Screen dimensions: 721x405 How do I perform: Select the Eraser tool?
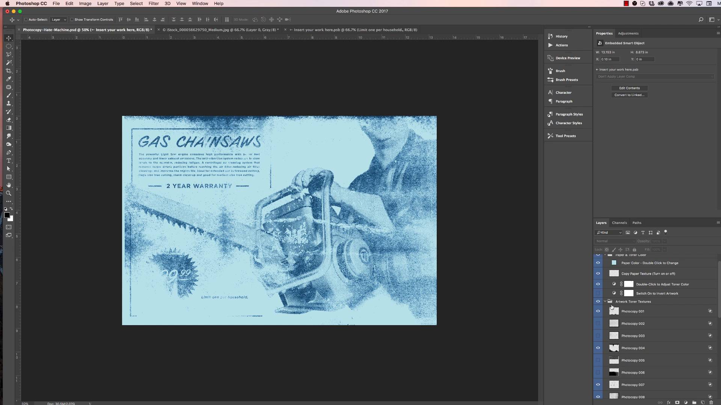[9, 120]
